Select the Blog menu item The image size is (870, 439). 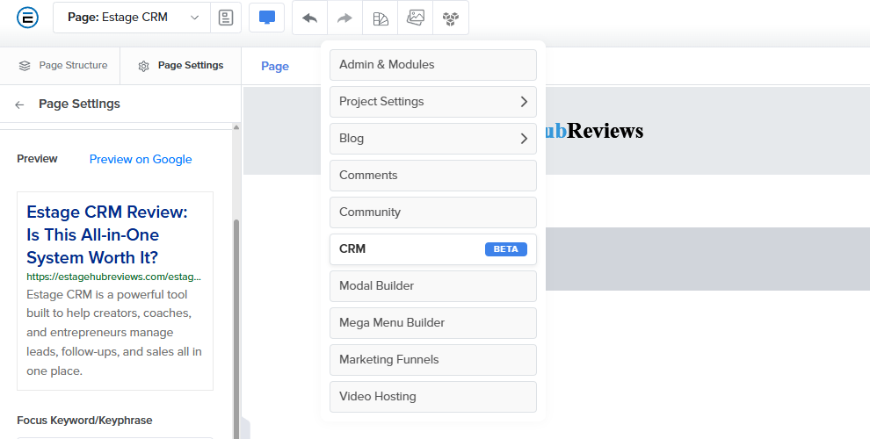(433, 139)
